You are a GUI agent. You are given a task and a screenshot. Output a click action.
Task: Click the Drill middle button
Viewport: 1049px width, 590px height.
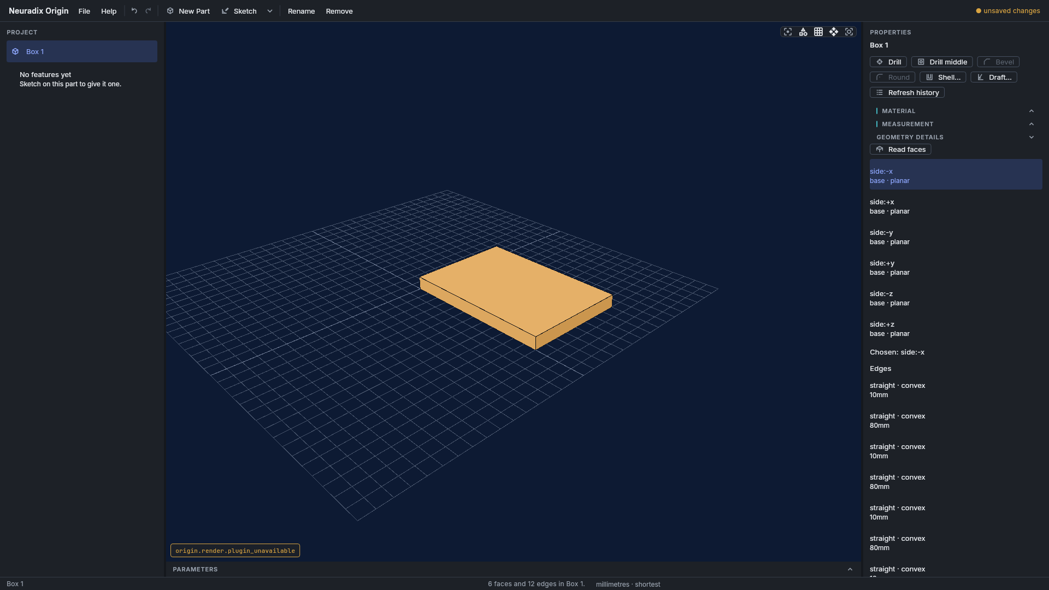click(x=942, y=62)
